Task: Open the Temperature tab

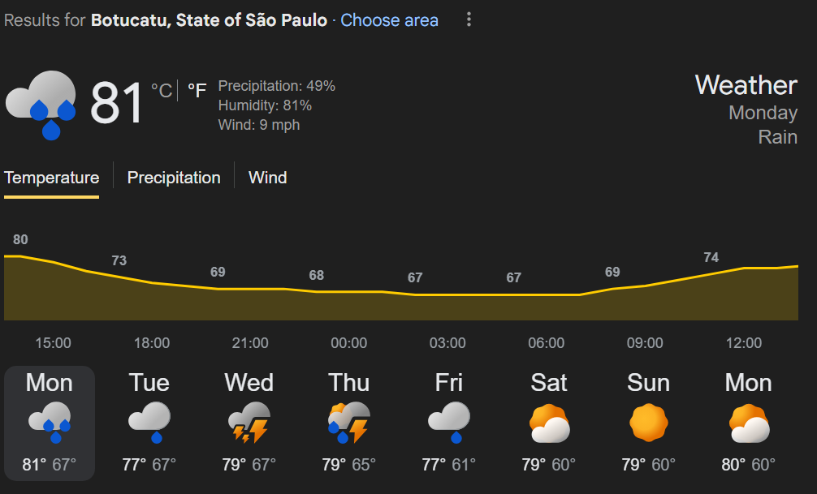Action: coord(51,178)
